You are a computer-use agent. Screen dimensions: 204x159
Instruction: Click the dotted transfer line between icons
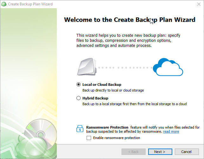[125, 68]
